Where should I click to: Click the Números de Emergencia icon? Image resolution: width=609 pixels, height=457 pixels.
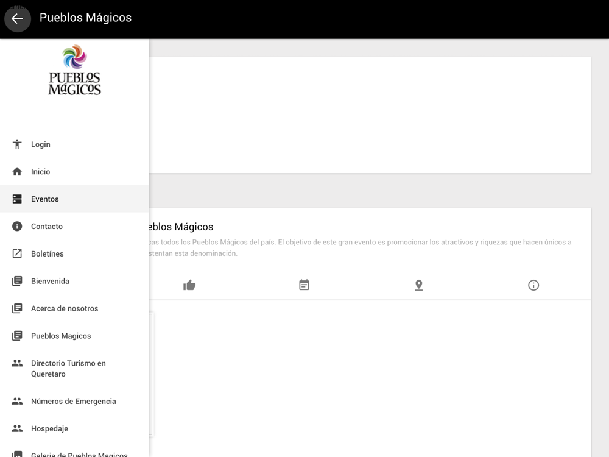click(x=17, y=401)
